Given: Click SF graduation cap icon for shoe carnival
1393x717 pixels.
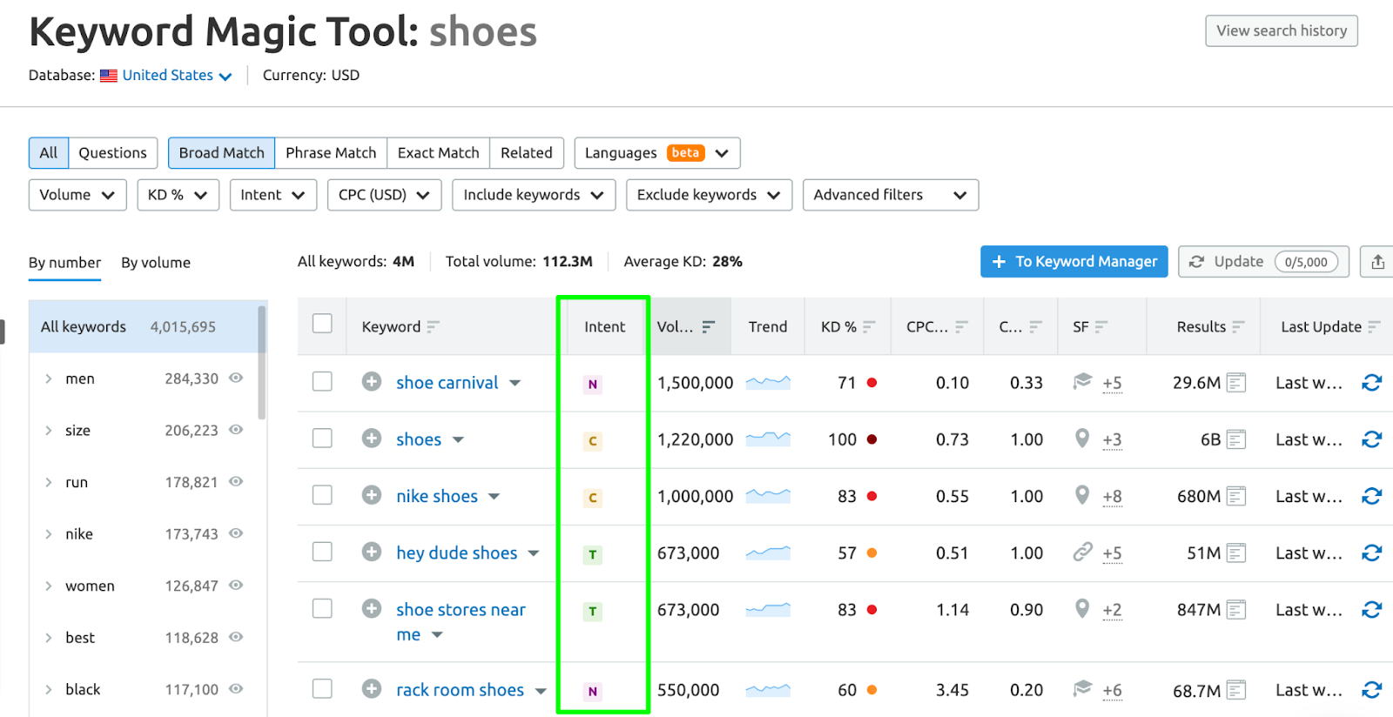Looking at the screenshot, I should 1082,380.
